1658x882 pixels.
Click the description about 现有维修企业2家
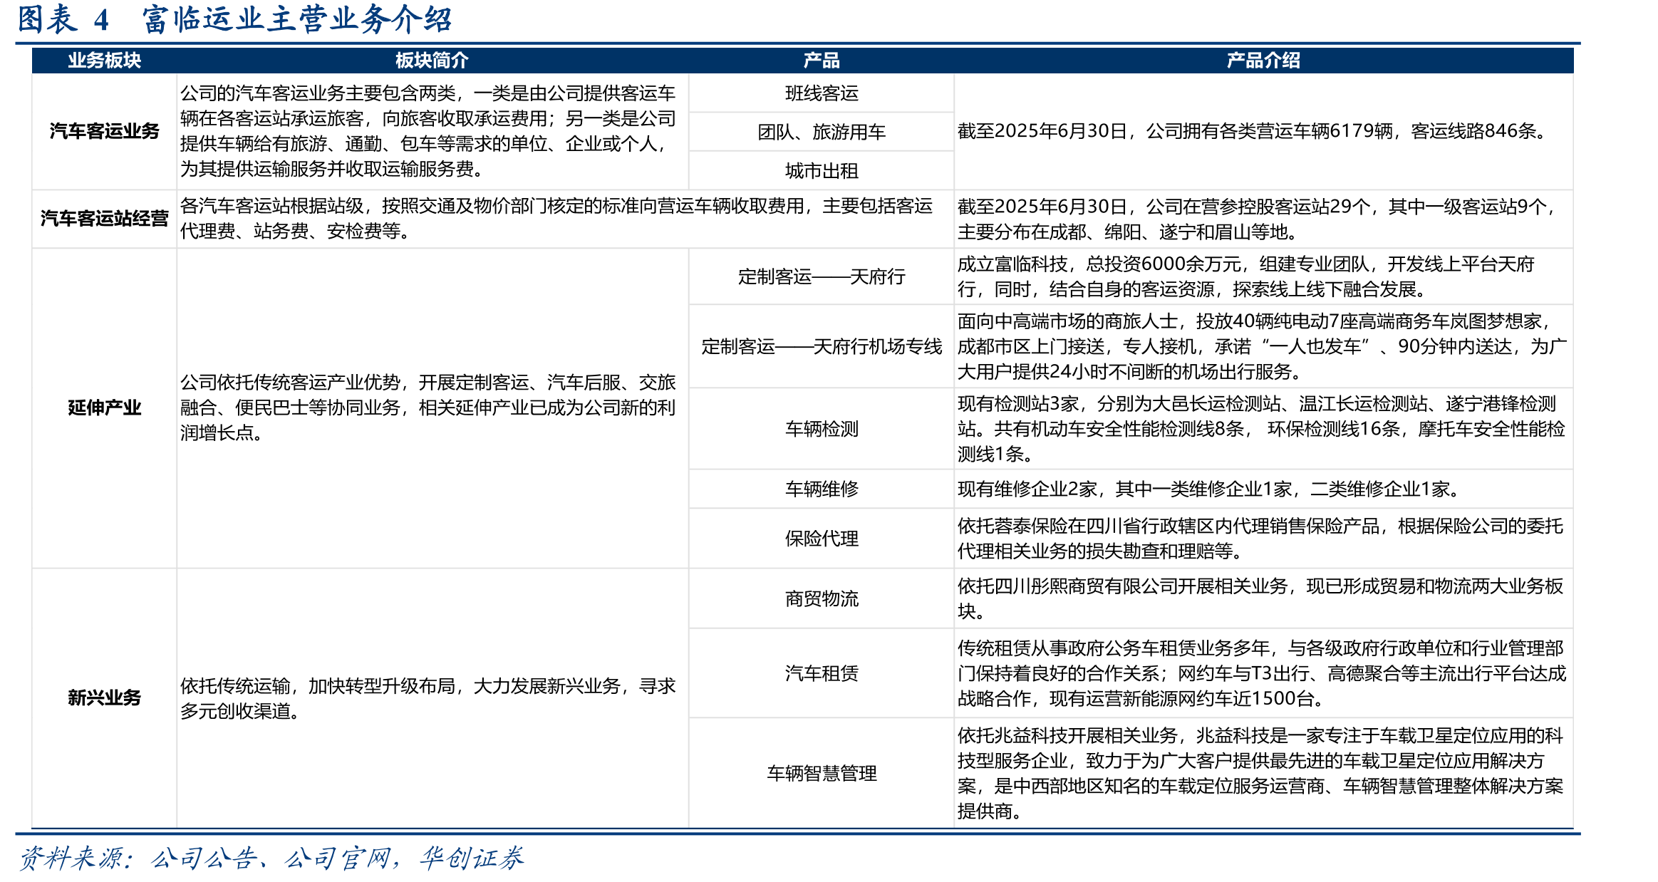click(x=1213, y=489)
